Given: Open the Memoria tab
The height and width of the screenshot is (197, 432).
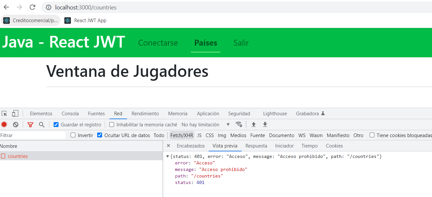Looking at the screenshot, I should (178, 114).
